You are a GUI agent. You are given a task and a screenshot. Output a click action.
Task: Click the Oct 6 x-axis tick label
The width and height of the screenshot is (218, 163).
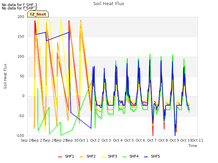pyautogui.click(x=140, y=140)
